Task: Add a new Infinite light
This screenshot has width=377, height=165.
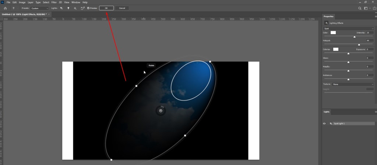Action: (75, 8)
